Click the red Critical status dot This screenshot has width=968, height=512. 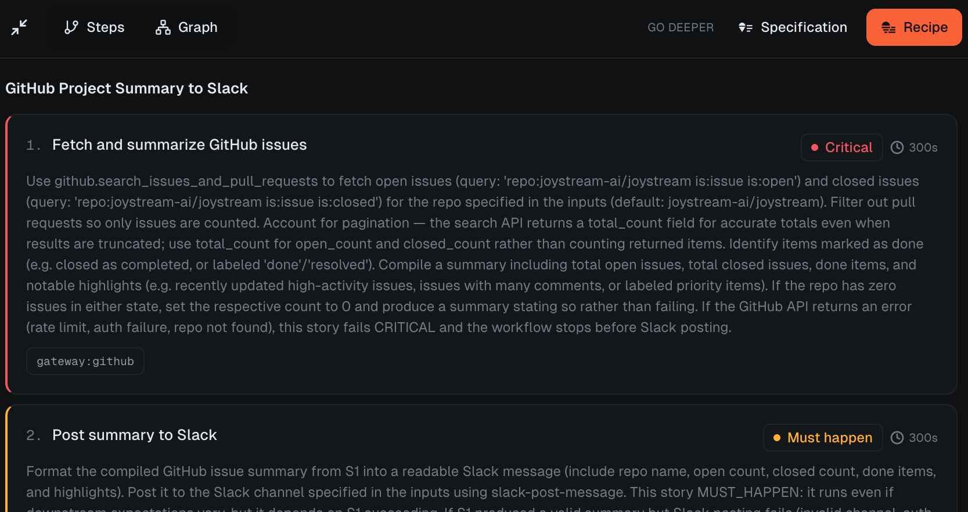click(815, 147)
